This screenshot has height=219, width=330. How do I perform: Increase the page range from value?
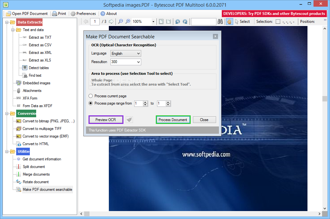[x=145, y=102]
